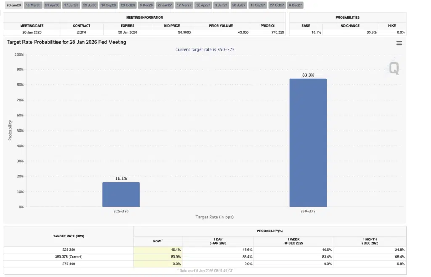Click the 1 MONTH 5 Dec 2025 header
The height and width of the screenshot is (277, 431).
(x=370, y=241)
